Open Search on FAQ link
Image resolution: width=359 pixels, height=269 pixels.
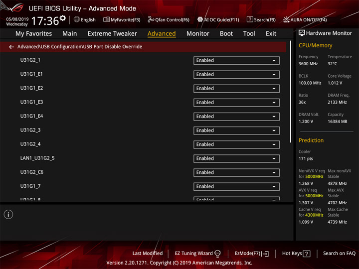[339, 253]
